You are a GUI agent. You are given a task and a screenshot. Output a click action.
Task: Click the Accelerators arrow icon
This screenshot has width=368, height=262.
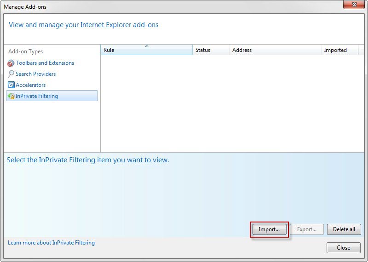(11, 85)
